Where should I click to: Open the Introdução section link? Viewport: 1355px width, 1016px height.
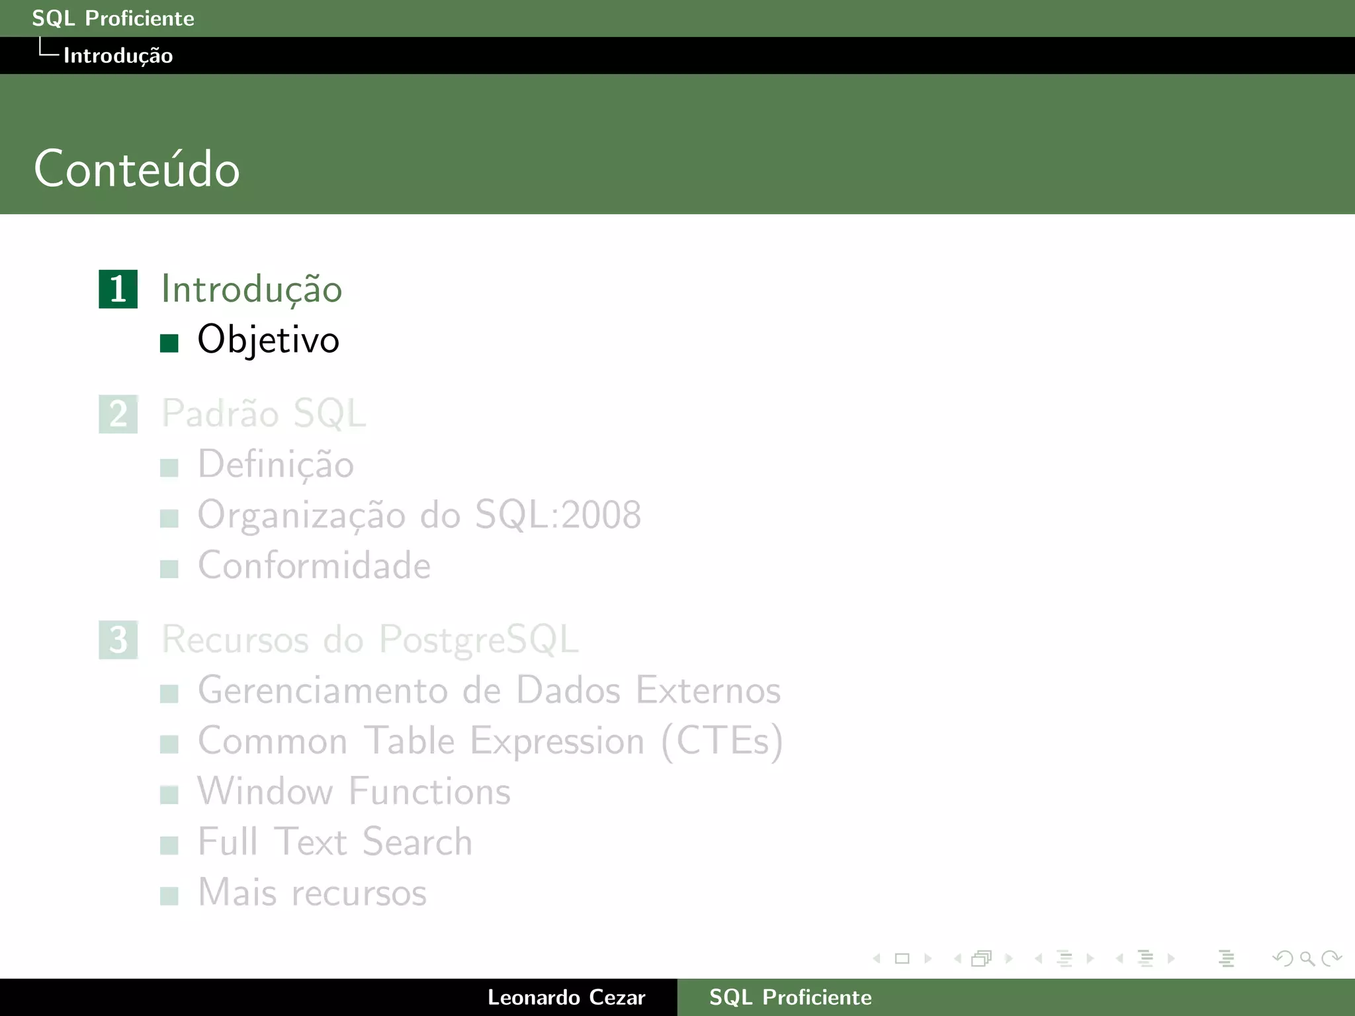(x=251, y=290)
